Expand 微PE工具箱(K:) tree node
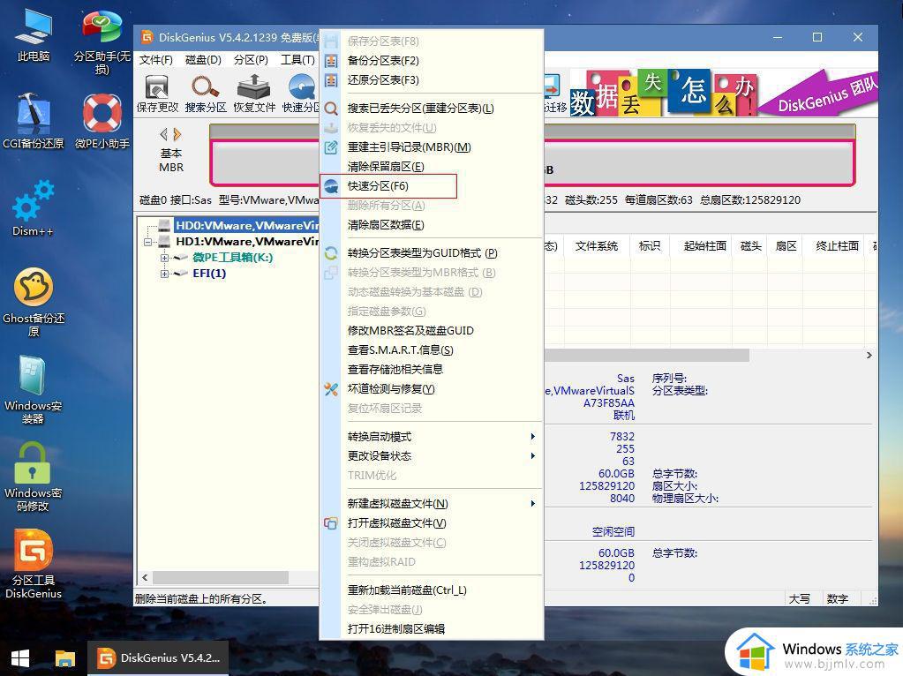The height and width of the screenshot is (676, 903). pyautogui.click(x=164, y=258)
